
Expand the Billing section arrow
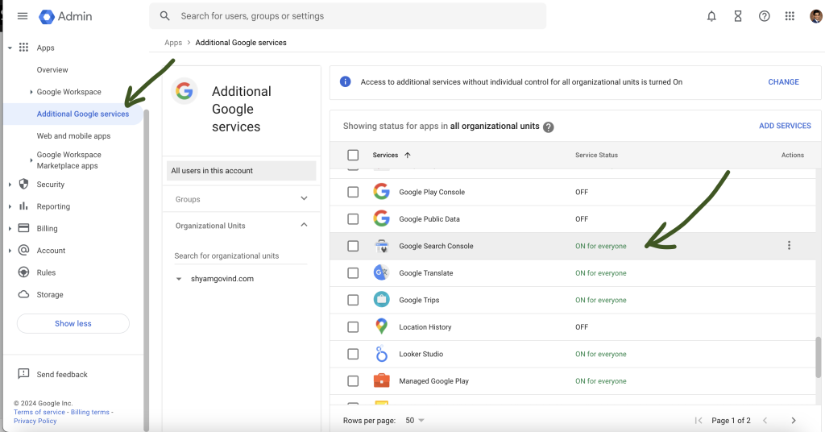(10, 228)
